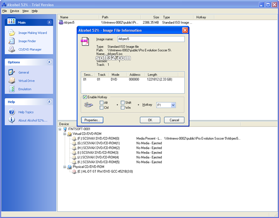279x218 pixels.
Task: Click the Image Finder magnifier icon
Action: [12, 41]
